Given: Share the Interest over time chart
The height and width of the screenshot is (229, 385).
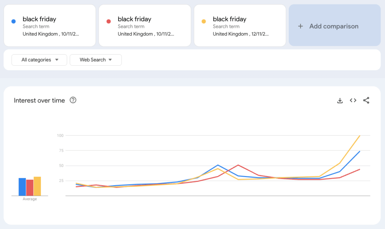Looking at the screenshot, I should (x=366, y=100).
